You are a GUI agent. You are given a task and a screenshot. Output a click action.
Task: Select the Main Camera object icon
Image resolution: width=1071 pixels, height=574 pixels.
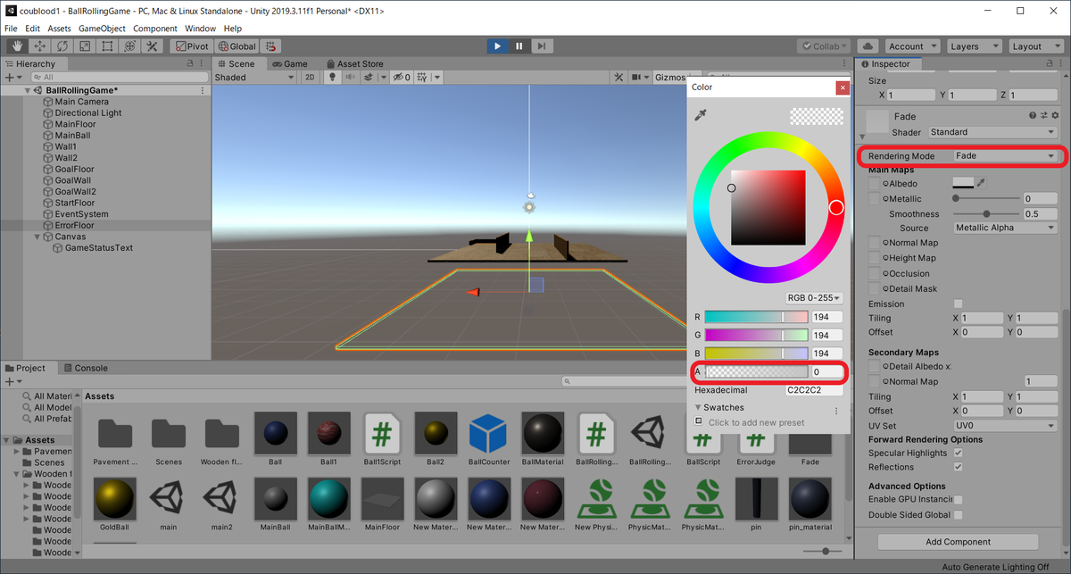[x=48, y=102]
